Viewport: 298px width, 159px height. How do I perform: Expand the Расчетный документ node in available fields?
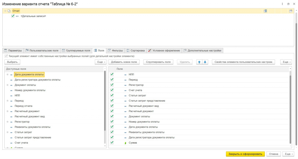pos(8,111)
